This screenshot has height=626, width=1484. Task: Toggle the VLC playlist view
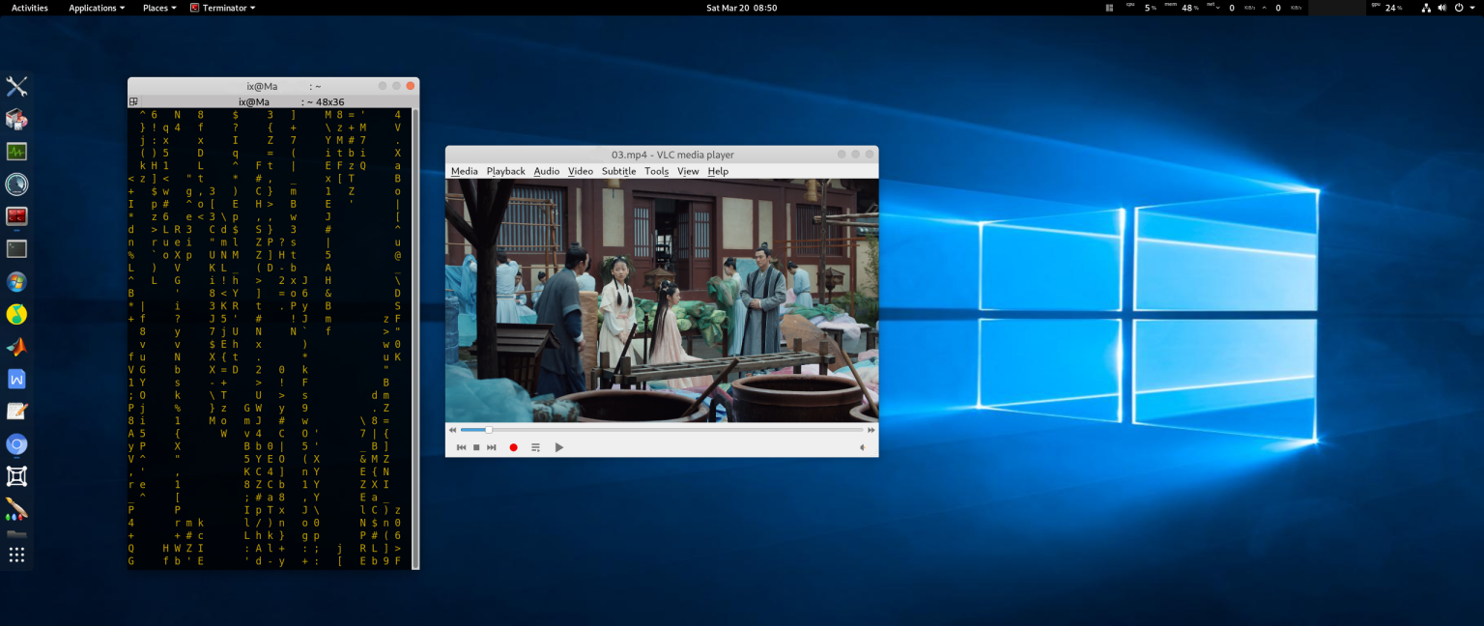[x=535, y=447]
